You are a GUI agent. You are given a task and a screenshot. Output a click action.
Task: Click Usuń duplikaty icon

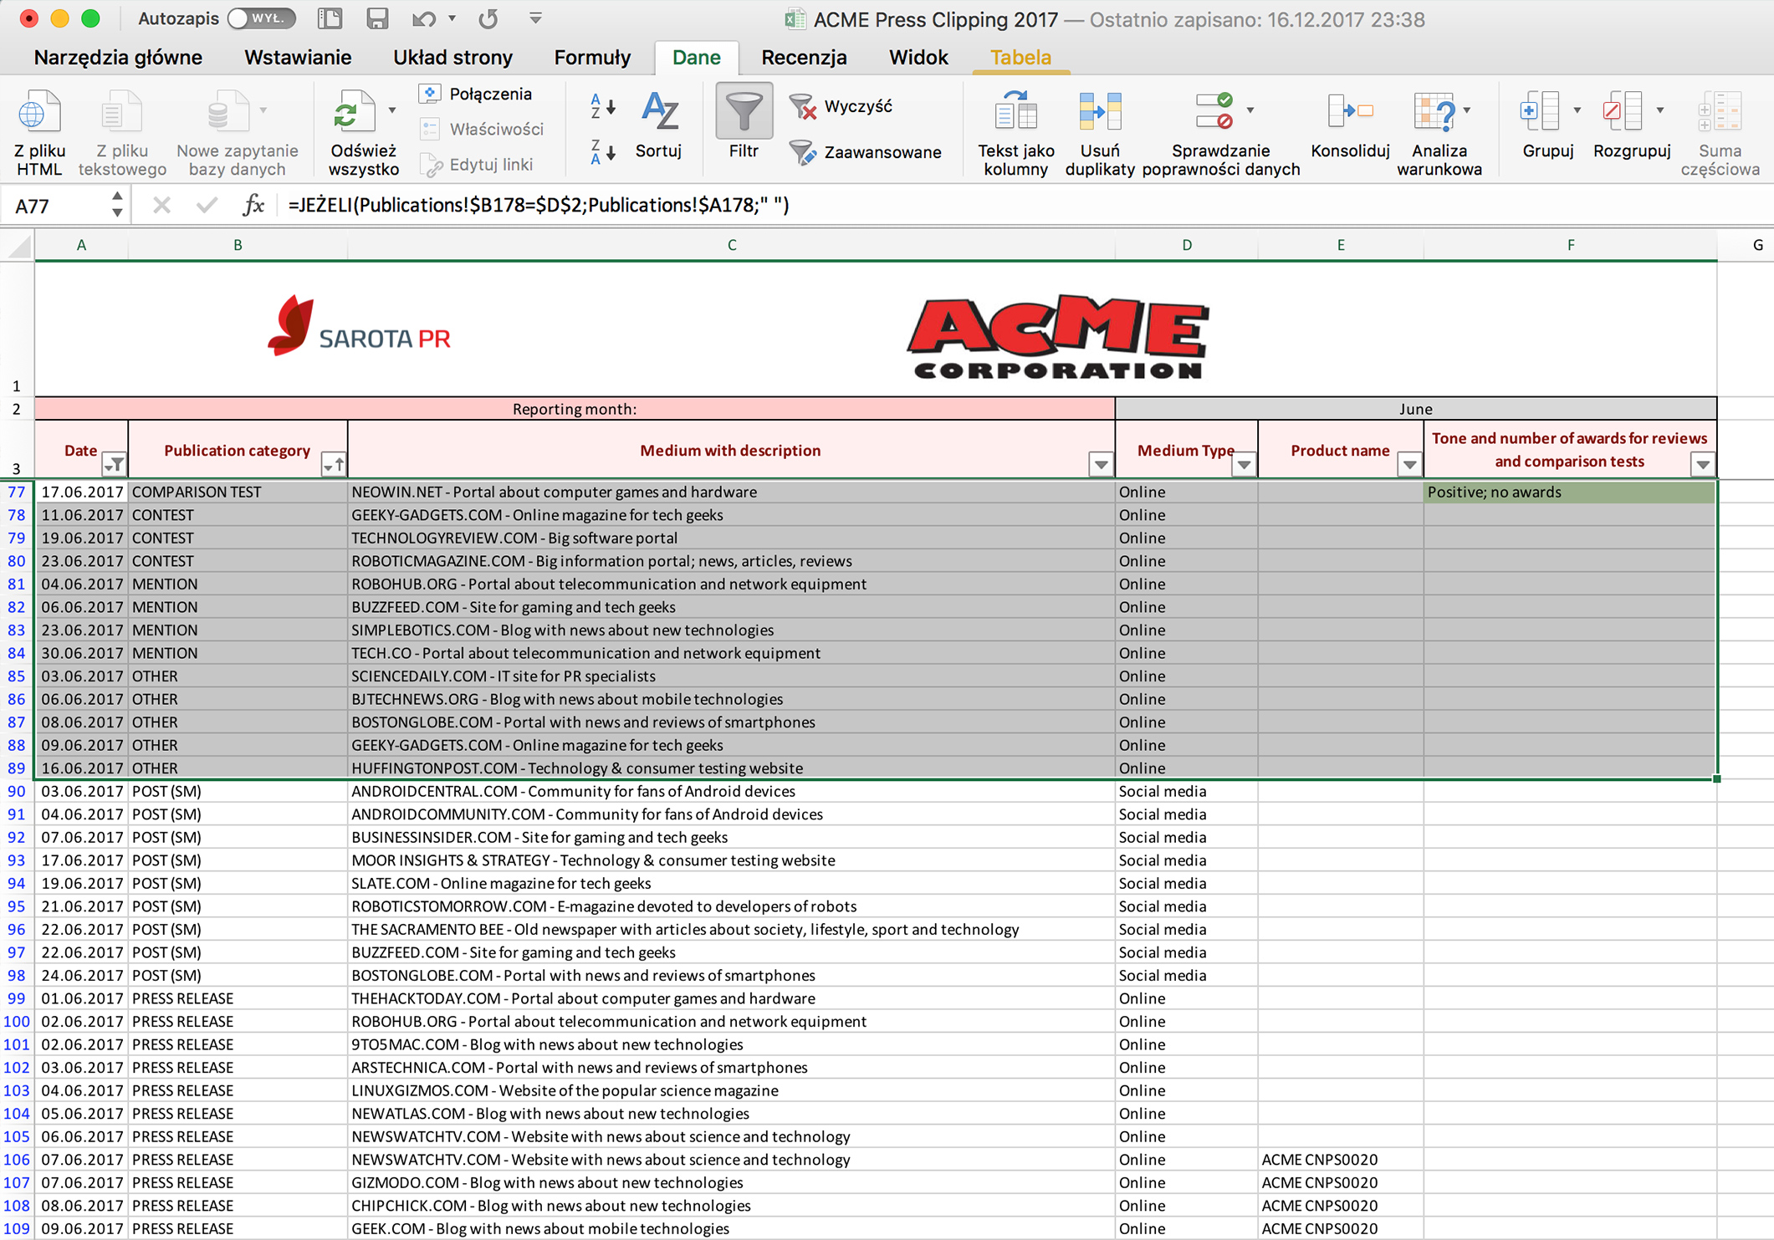tap(1099, 113)
